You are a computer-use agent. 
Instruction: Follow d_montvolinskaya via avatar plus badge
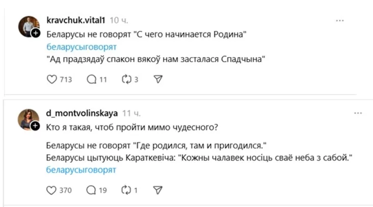(36, 125)
